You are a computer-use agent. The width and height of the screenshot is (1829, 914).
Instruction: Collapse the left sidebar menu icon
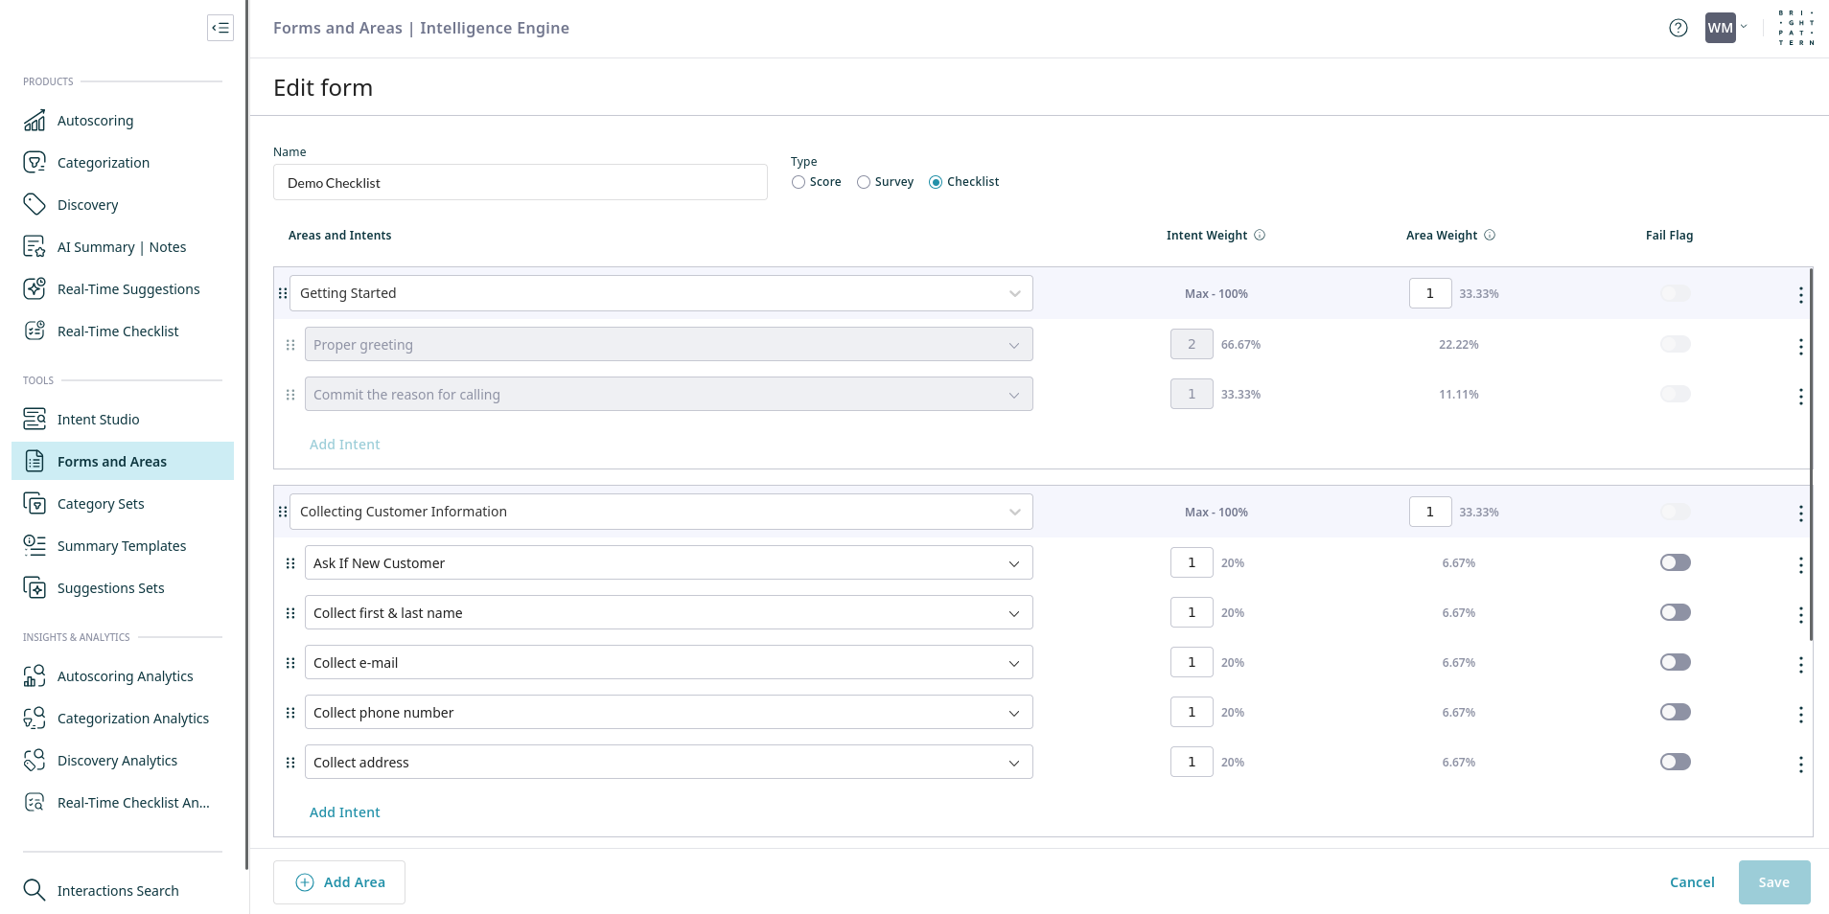(220, 28)
